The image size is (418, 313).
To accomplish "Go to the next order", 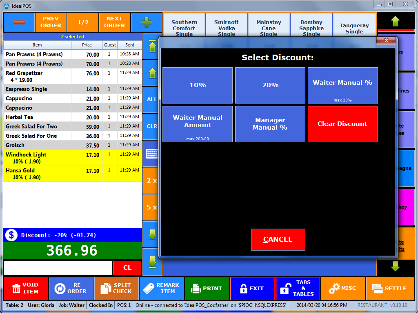I will click(x=114, y=22).
